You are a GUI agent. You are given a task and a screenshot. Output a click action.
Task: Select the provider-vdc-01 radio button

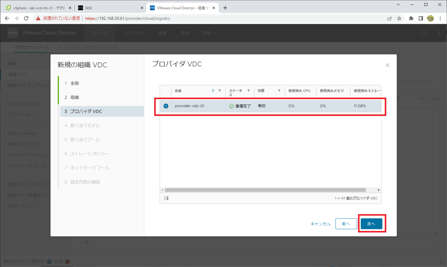click(x=166, y=106)
